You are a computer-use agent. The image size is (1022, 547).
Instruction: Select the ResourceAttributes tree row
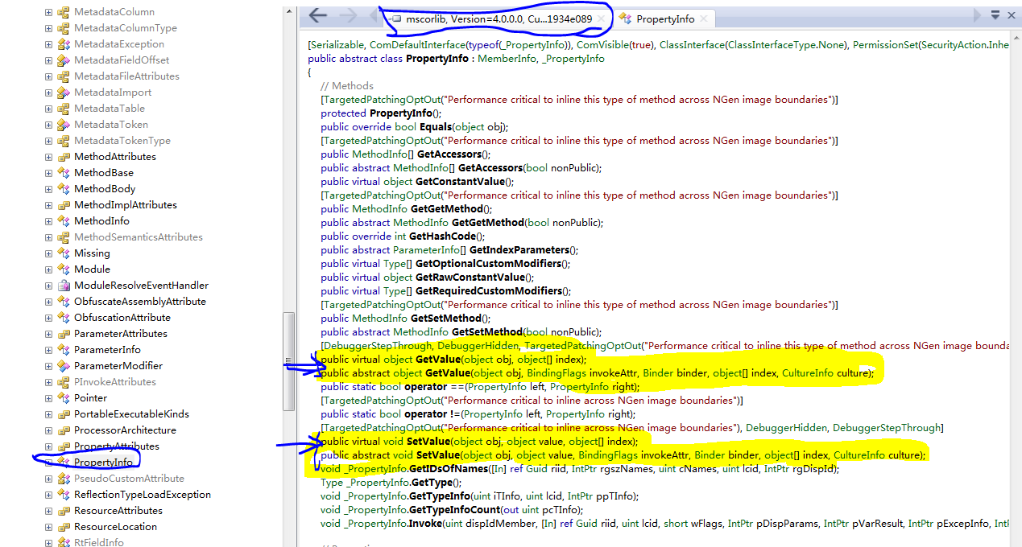click(x=118, y=511)
